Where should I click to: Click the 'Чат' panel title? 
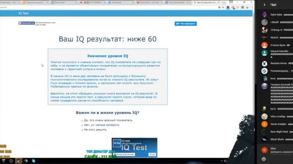tap(273, 5)
